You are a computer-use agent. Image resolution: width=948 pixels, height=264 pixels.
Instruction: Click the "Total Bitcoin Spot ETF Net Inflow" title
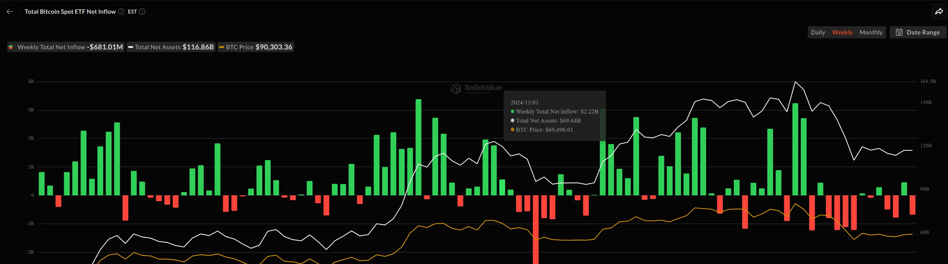(70, 12)
